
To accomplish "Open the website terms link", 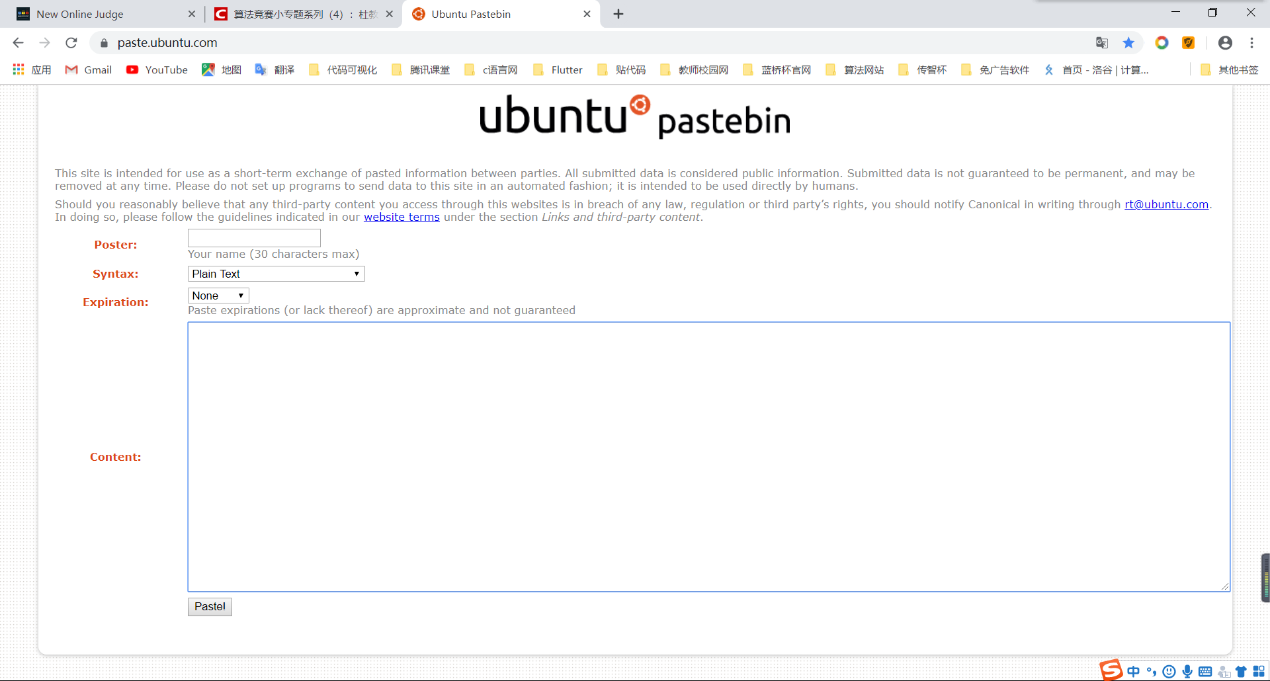I will point(401,217).
